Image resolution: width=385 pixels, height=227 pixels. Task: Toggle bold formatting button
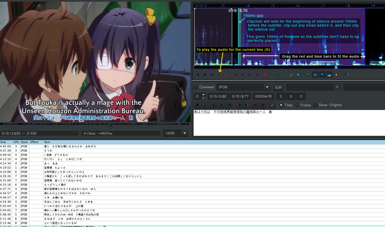pyautogui.click(x=197, y=105)
